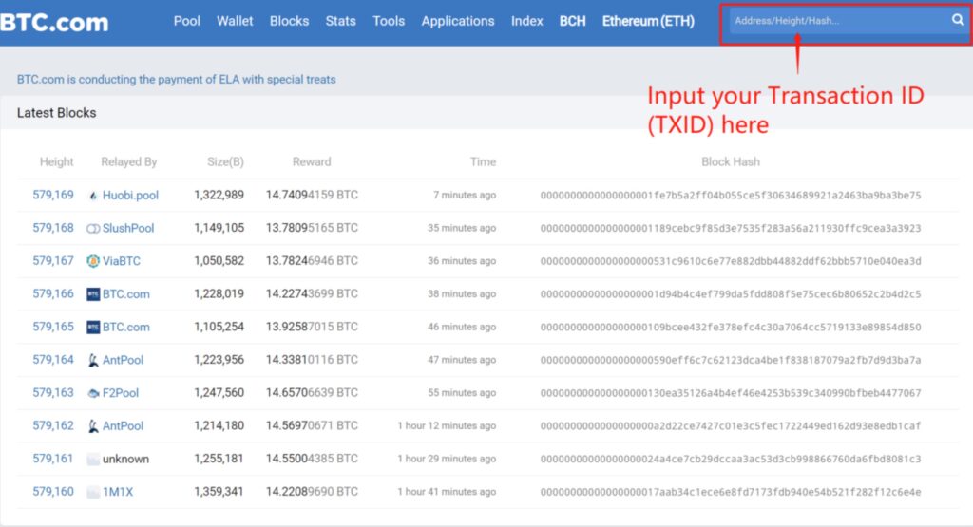
Task: Click block hash for height 579,167
Action: coord(731,261)
